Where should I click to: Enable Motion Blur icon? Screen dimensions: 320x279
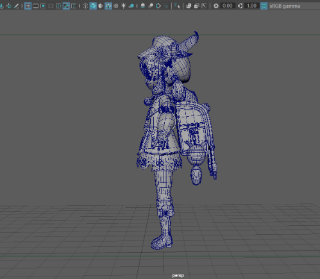tap(151, 6)
